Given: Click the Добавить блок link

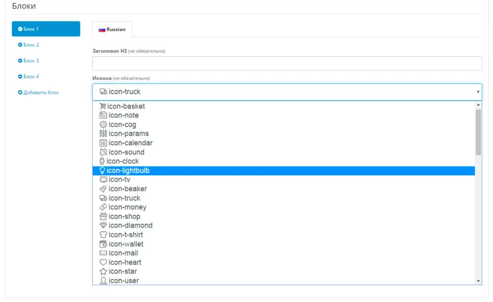Looking at the screenshot, I should 41,92.
